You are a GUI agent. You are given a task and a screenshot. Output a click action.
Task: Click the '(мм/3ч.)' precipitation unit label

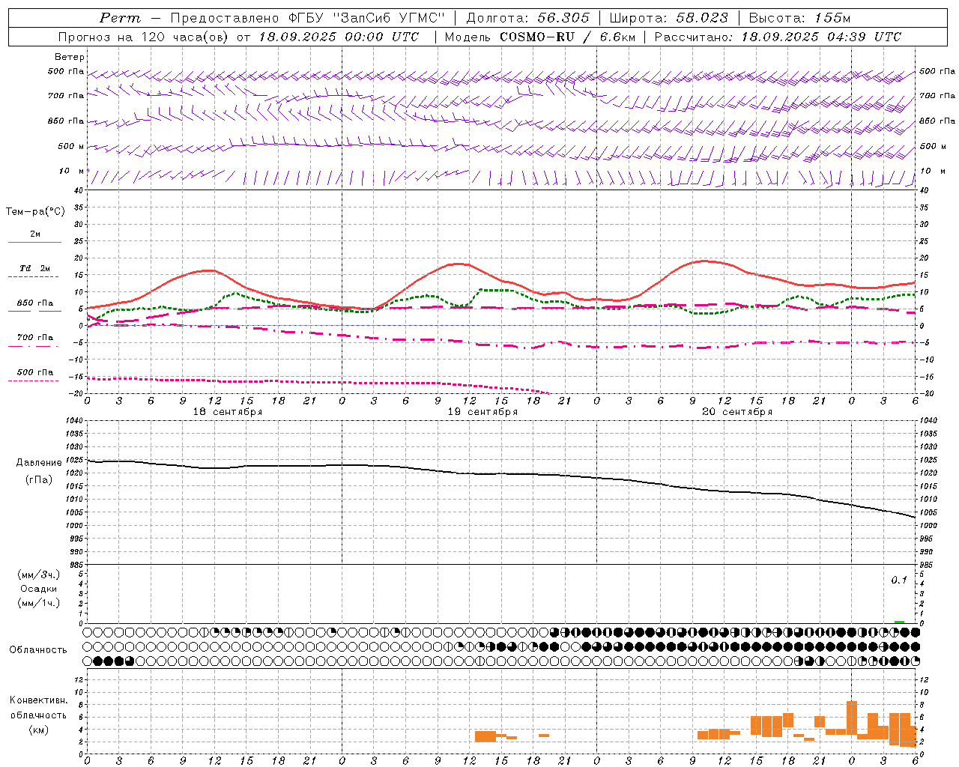pyautogui.click(x=38, y=575)
